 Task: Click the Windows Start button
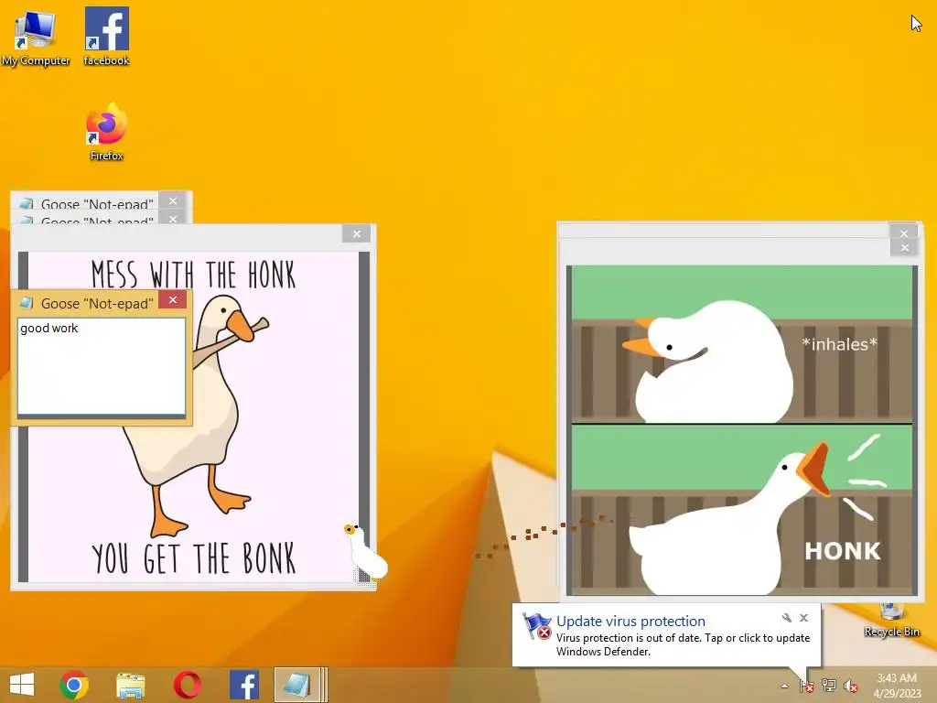[22, 685]
